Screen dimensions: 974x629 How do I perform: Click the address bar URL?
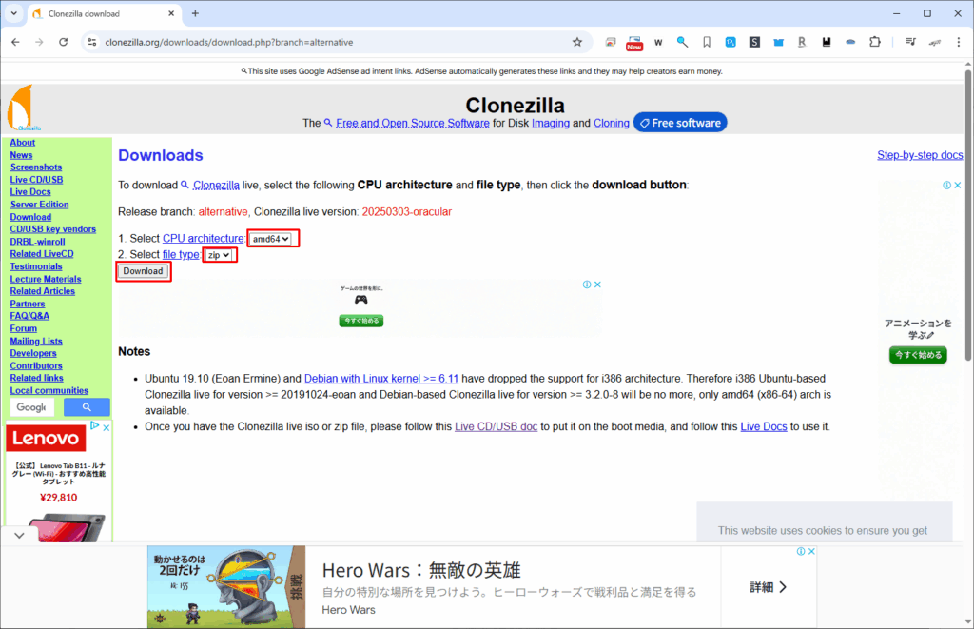[228, 42]
